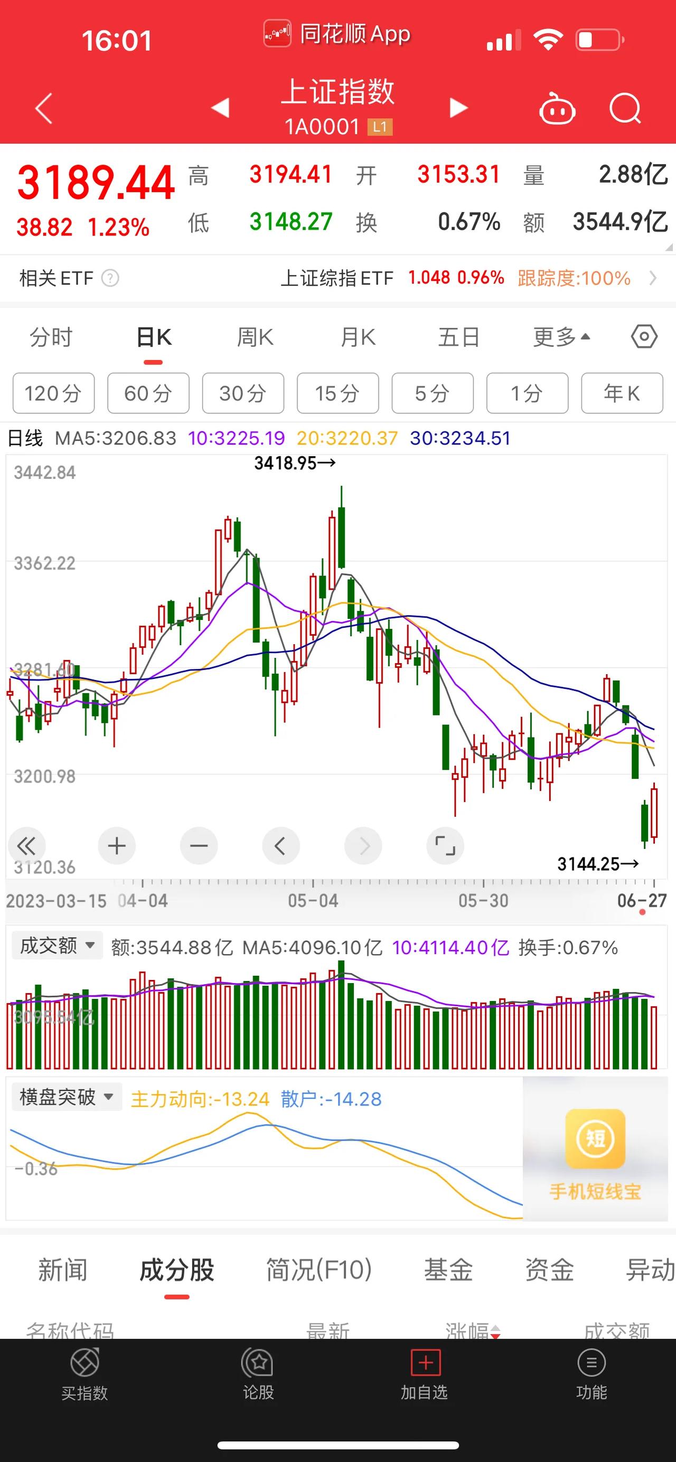Select the 60分 period button
This screenshot has height=1462, width=676.
tap(148, 393)
